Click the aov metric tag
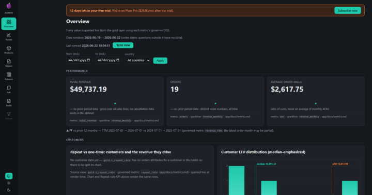This screenshot has height=195, width=372. click(x=282, y=117)
